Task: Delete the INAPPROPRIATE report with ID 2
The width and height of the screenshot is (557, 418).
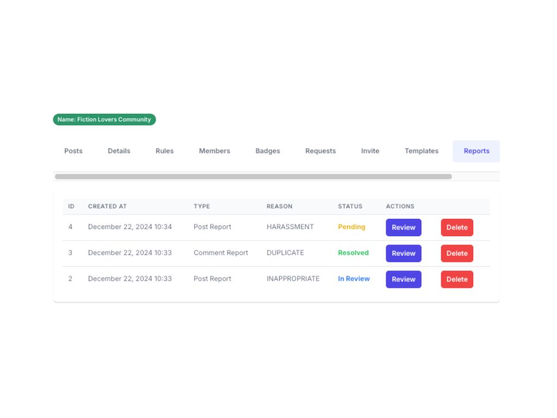Action: (456, 279)
